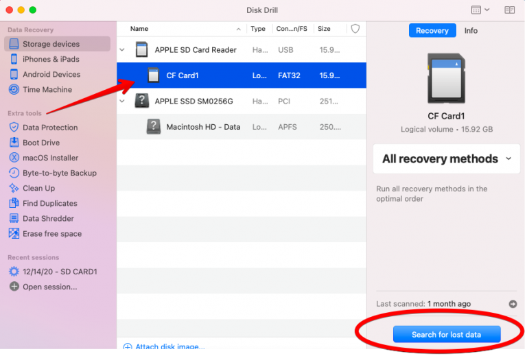Sort by the Con...n/FS column header
The height and width of the screenshot is (356, 527).
pyautogui.click(x=292, y=29)
